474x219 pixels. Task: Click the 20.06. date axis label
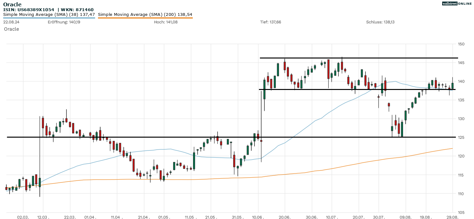[285, 217]
